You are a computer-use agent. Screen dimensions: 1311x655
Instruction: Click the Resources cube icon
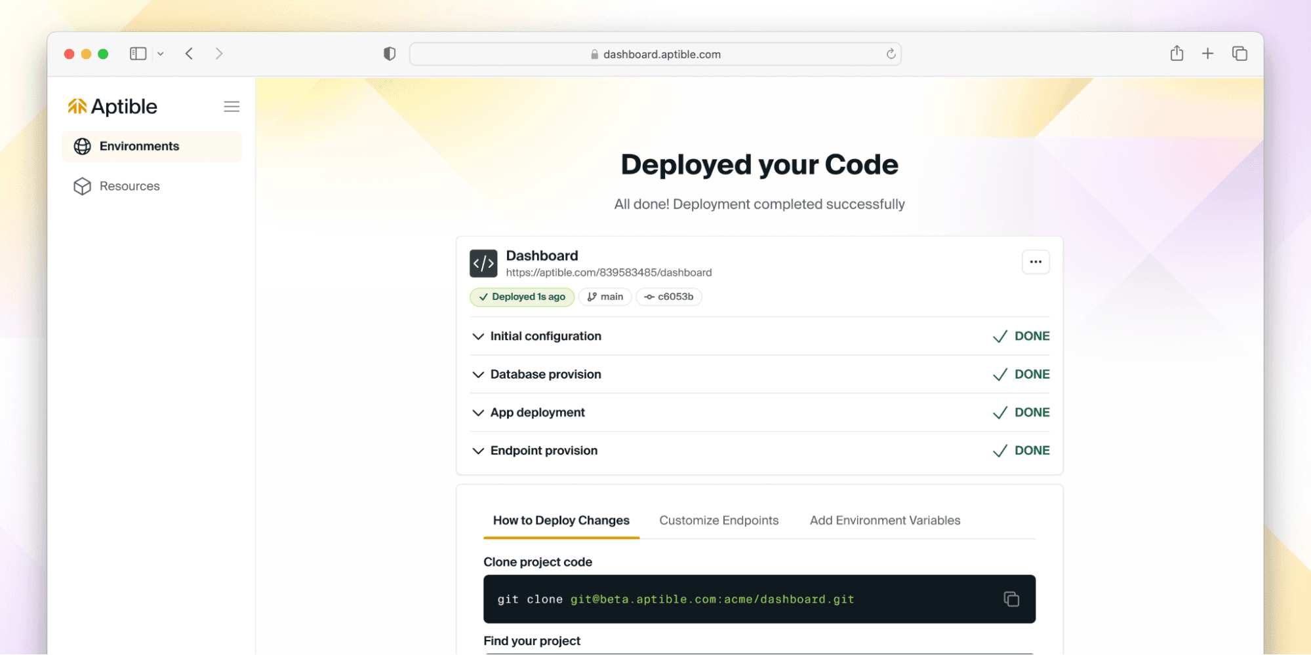(x=83, y=187)
